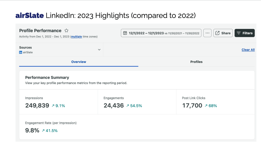The image size is (261, 146).
Task: Open the three-dot more options menu
Action: tap(207, 33)
